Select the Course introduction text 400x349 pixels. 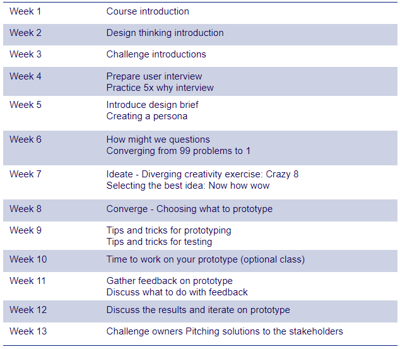point(148,11)
